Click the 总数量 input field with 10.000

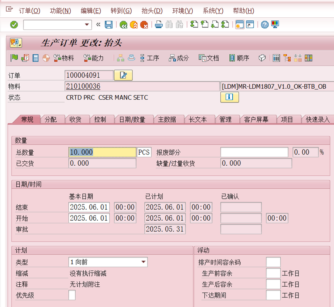(102, 152)
